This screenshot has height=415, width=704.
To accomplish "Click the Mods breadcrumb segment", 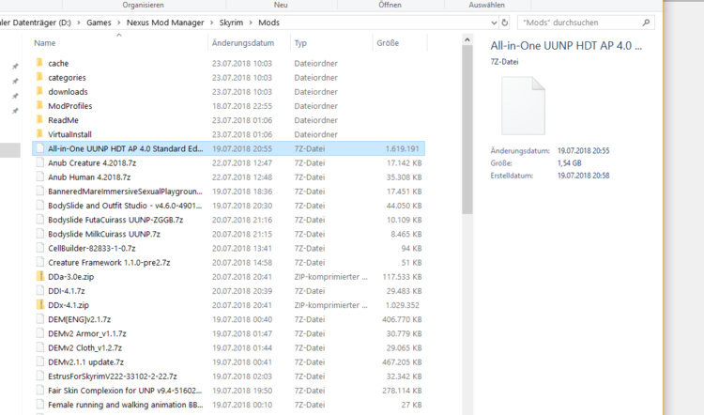I will pyautogui.click(x=269, y=23).
